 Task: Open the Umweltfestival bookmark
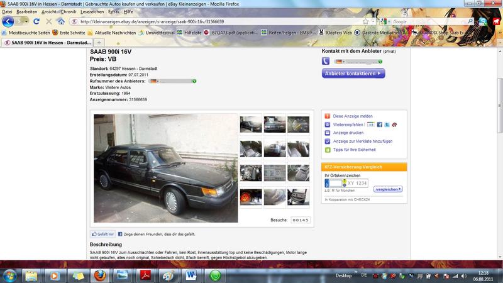pos(156,33)
